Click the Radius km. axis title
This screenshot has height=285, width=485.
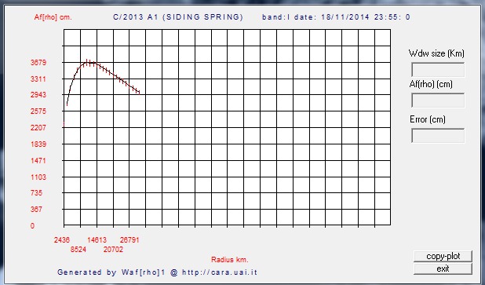[230, 260]
